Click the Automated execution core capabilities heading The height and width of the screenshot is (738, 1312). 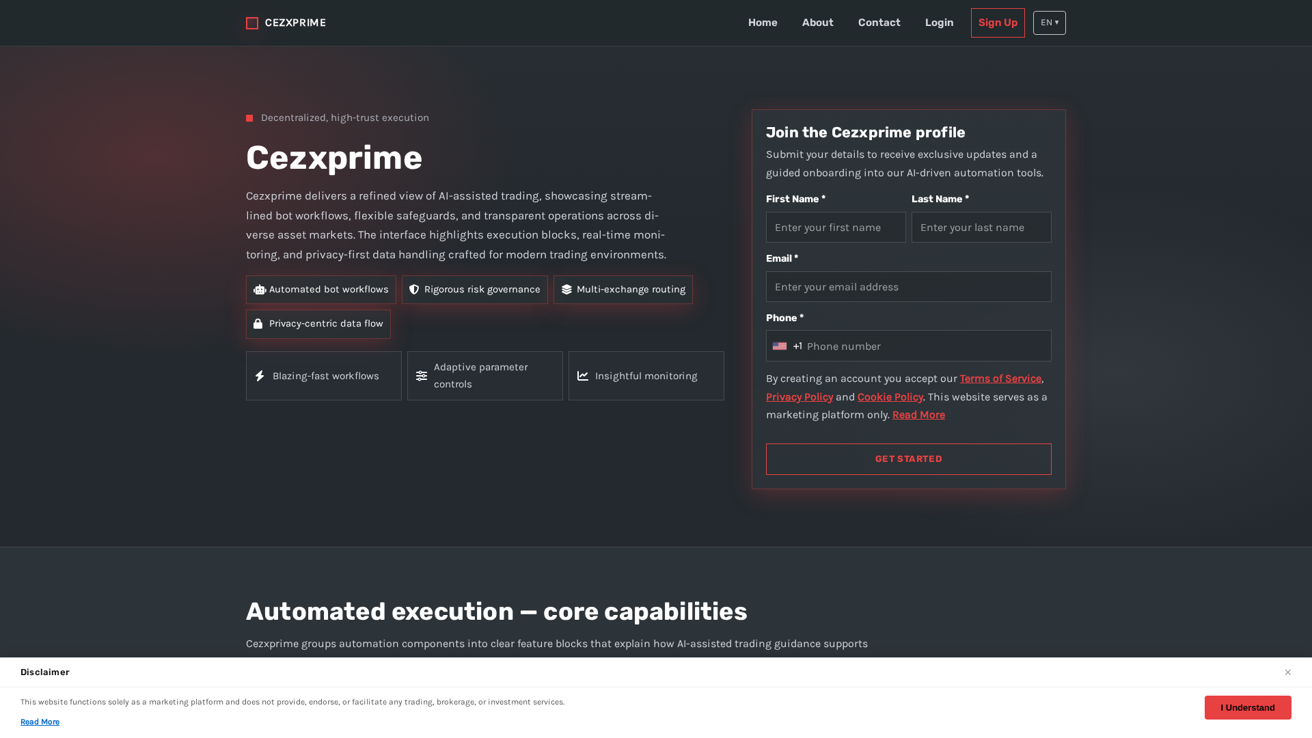[x=497, y=612]
